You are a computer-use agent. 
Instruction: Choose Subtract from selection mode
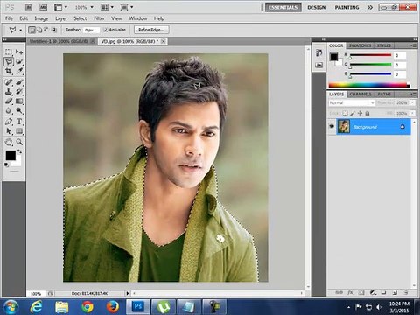tap(46, 30)
